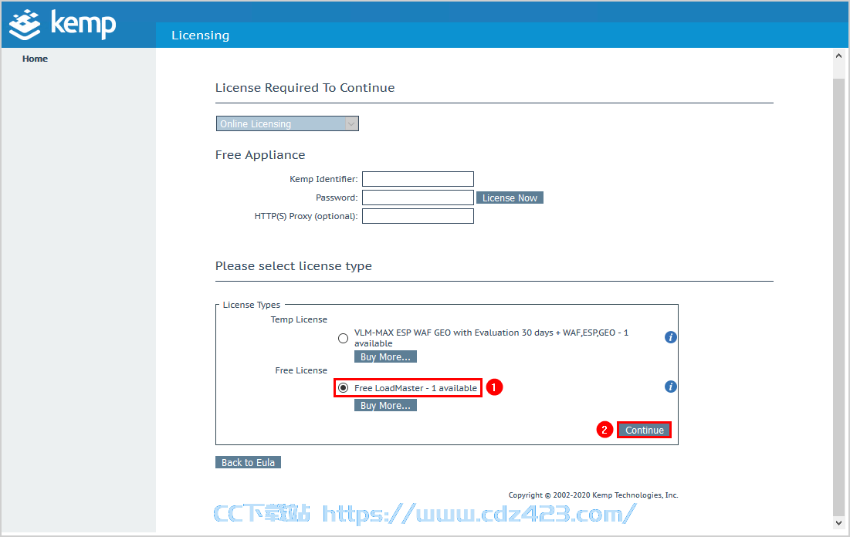Focus the Password field
The height and width of the screenshot is (537, 850).
point(418,198)
